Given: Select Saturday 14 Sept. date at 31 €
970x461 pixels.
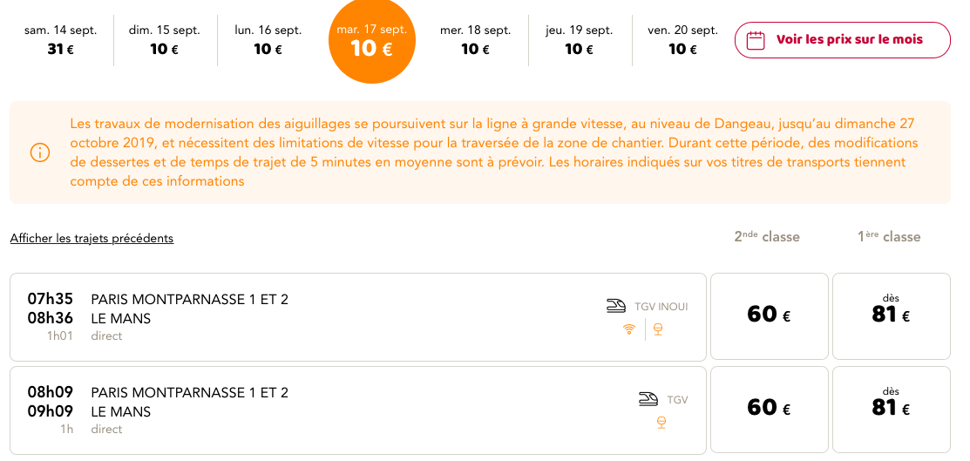Looking at the screenshot, I should tap(61, 39).
